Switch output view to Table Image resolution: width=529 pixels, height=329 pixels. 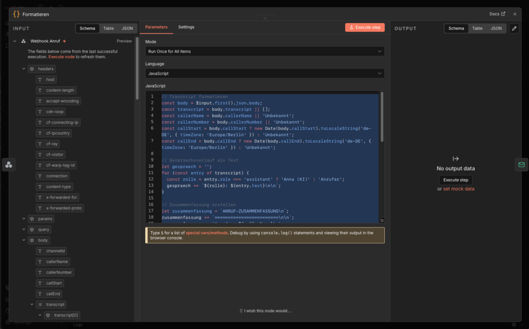[477, 28]
